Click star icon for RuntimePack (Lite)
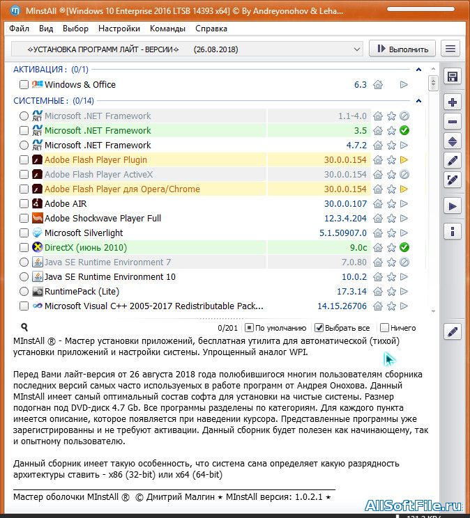Image resolution: width=470 pixels, height=518 pixels. (391, 292)
